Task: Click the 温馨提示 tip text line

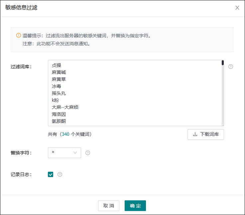Action: [87, 36]
